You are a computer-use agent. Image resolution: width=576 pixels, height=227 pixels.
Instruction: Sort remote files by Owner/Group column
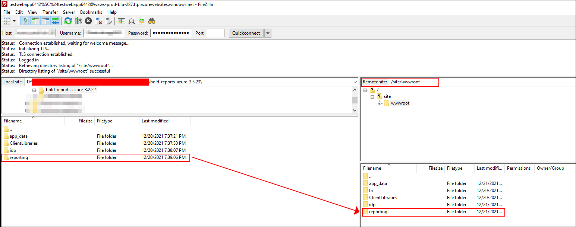coord(550,168)
